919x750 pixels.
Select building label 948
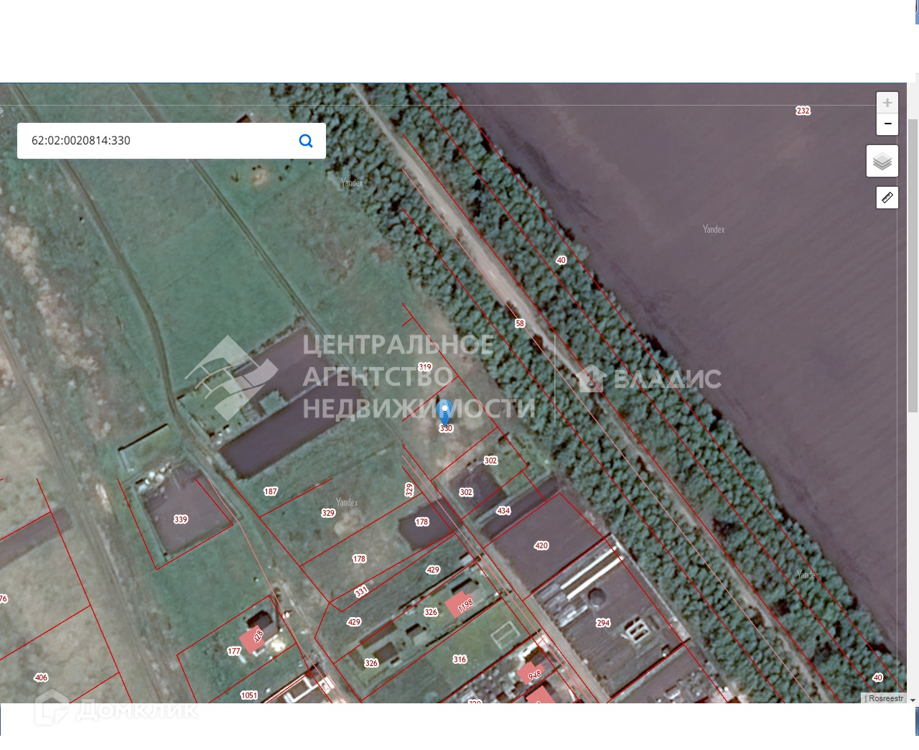point(535,675)
